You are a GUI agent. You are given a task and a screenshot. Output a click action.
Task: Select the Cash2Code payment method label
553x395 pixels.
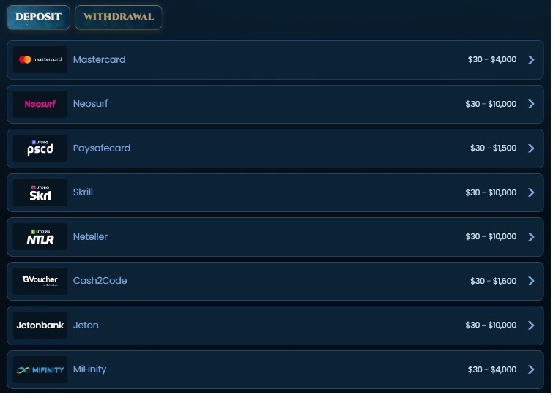[x=100, y=280]
